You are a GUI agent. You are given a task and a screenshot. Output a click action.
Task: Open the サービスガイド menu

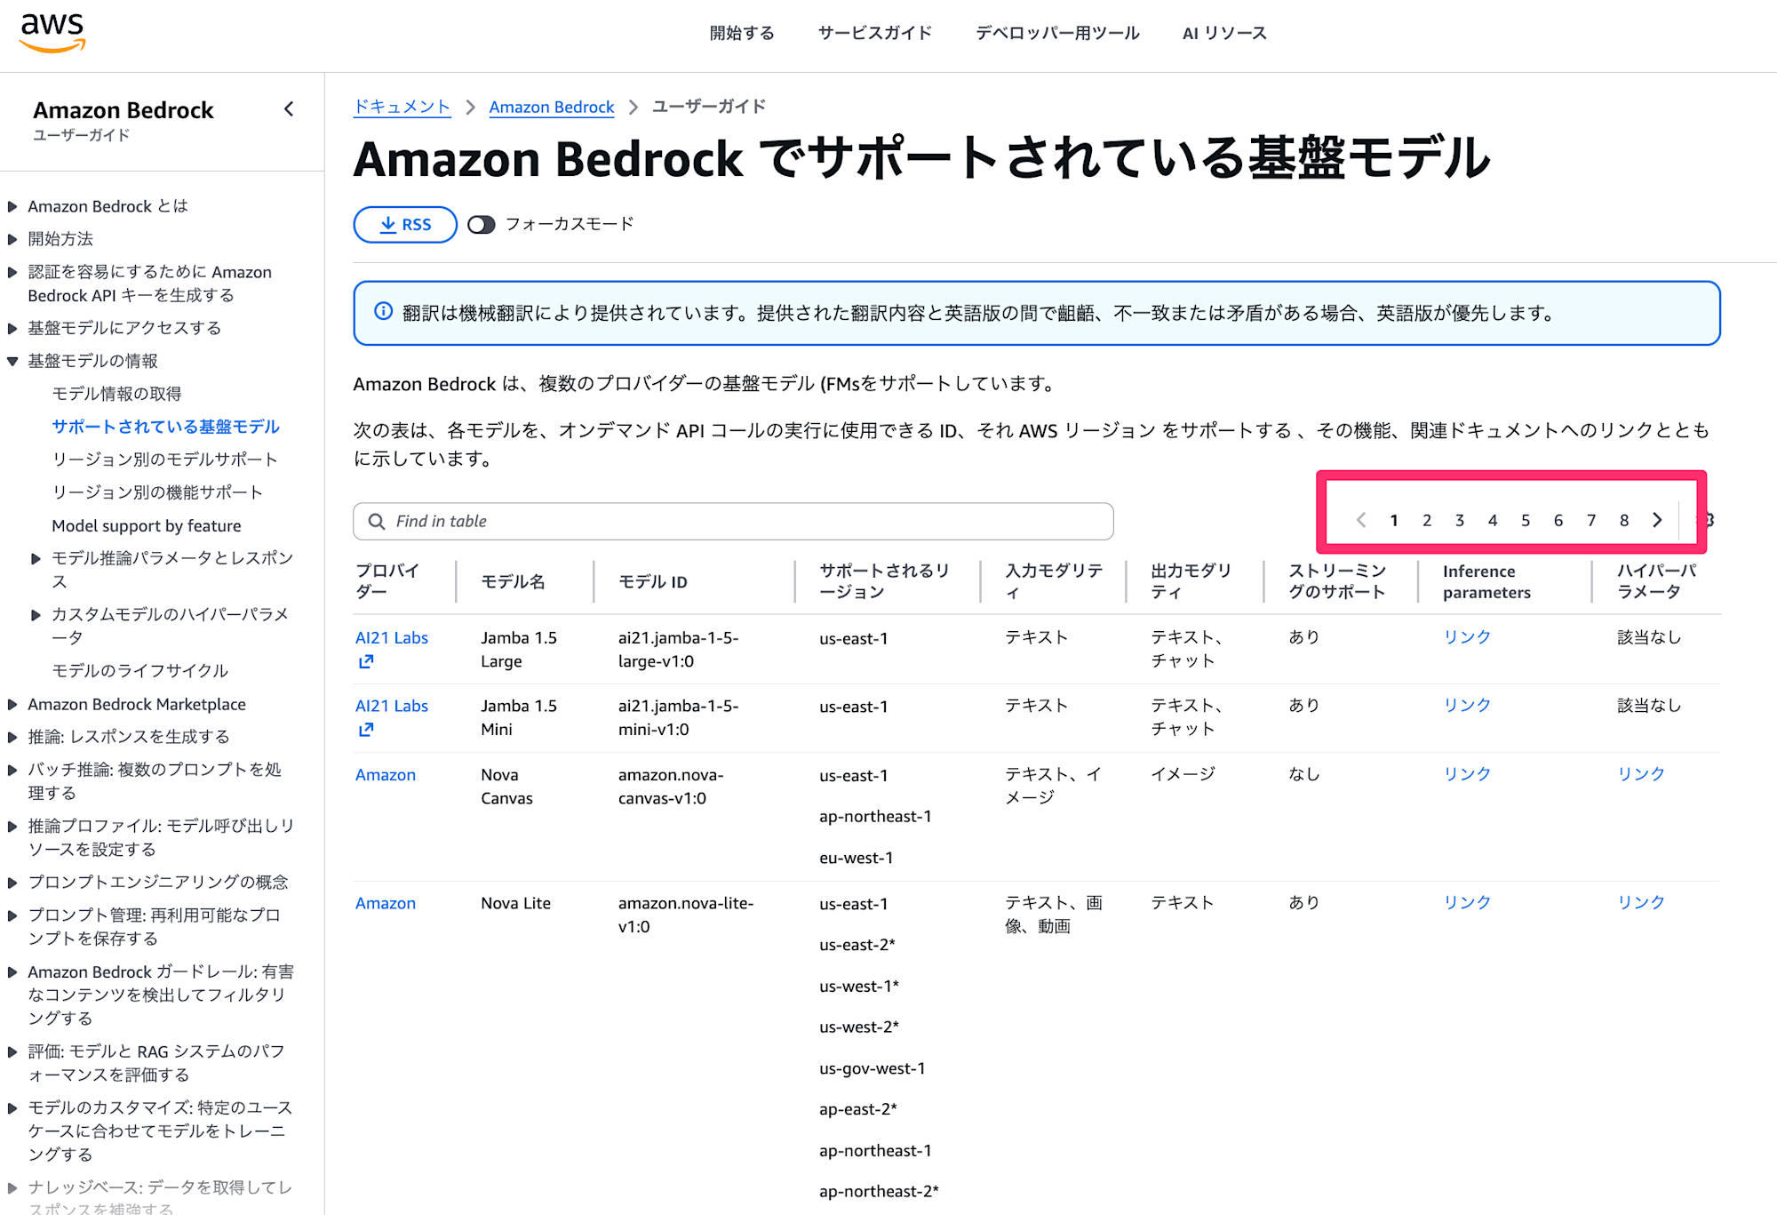[x=873, y=32]
